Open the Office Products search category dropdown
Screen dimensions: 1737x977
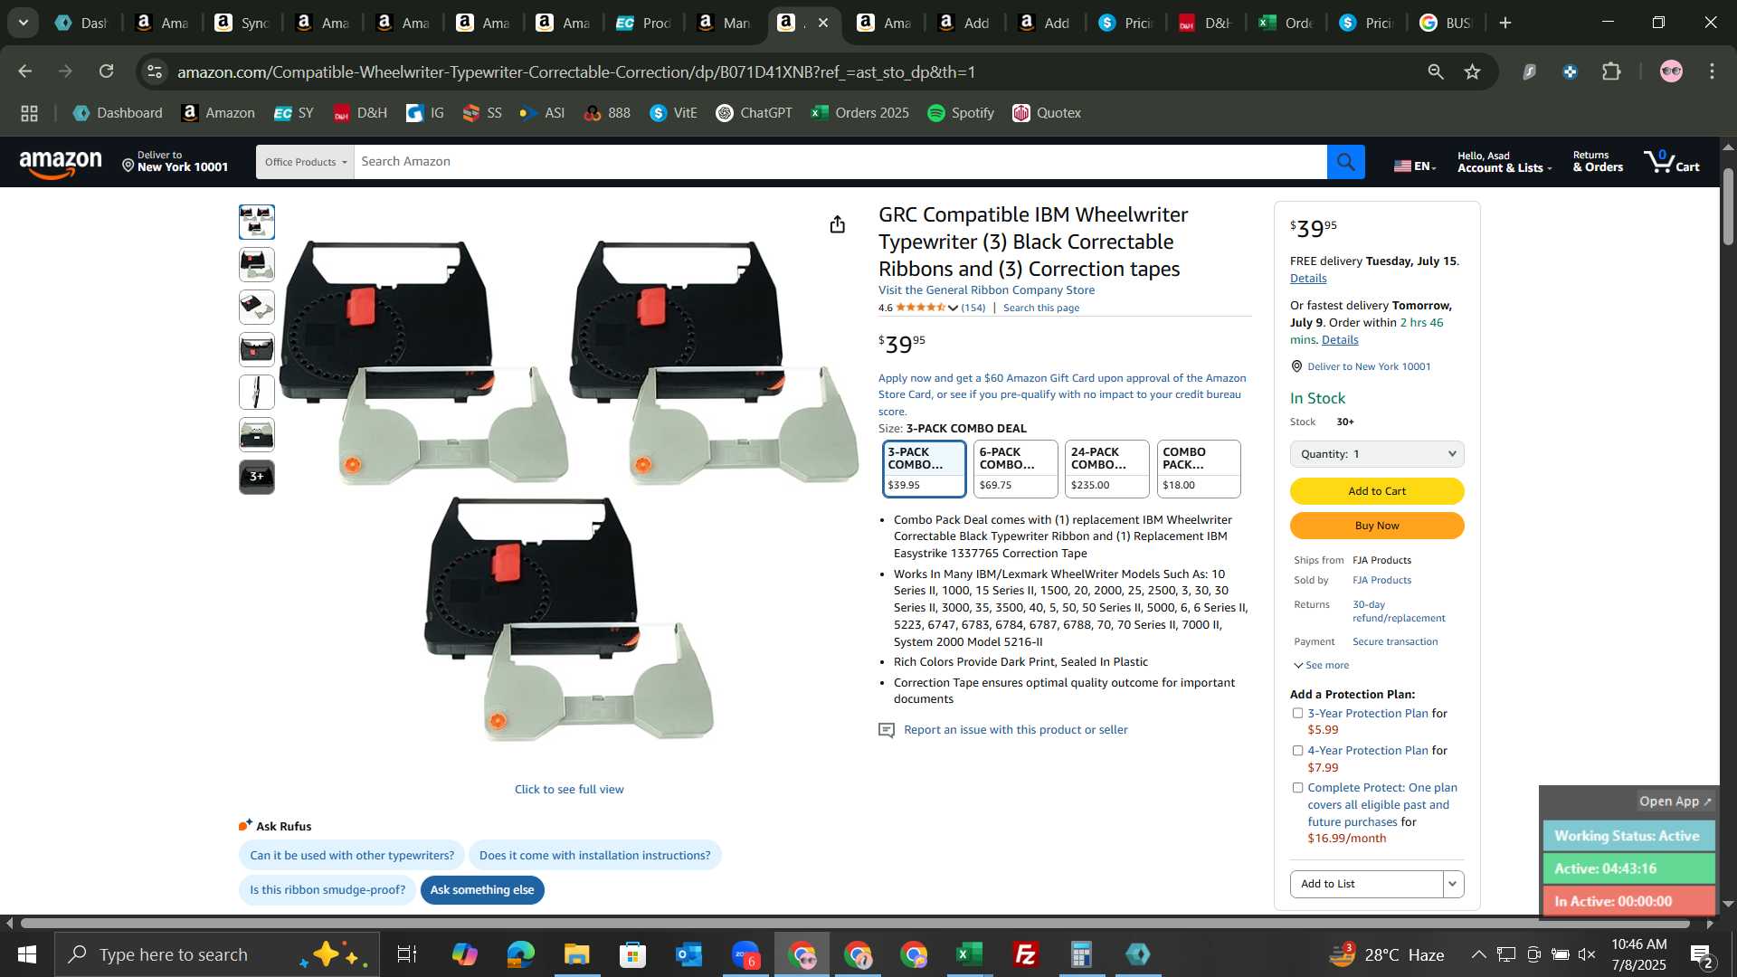(305, 162)
